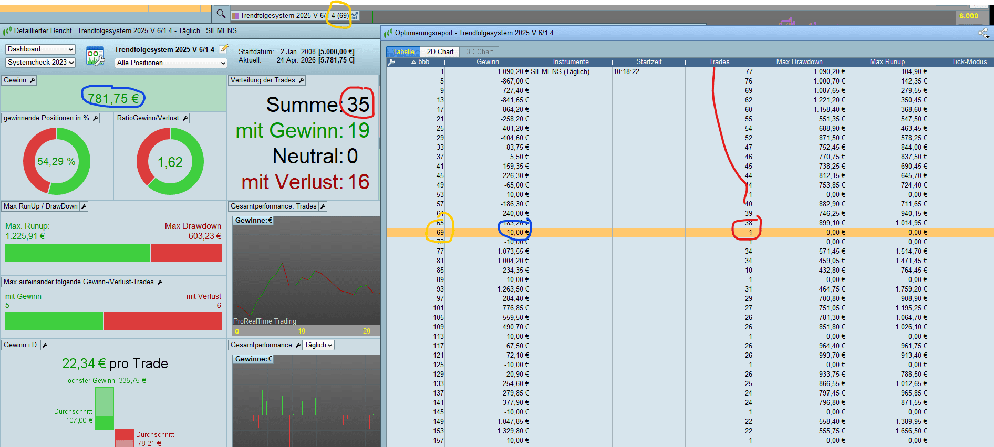Image resolution: width=994 pixels, height=447 pixels.
Task: Click the pencil edit icon beside Trendfolgesystem
Action: (224, 49)
